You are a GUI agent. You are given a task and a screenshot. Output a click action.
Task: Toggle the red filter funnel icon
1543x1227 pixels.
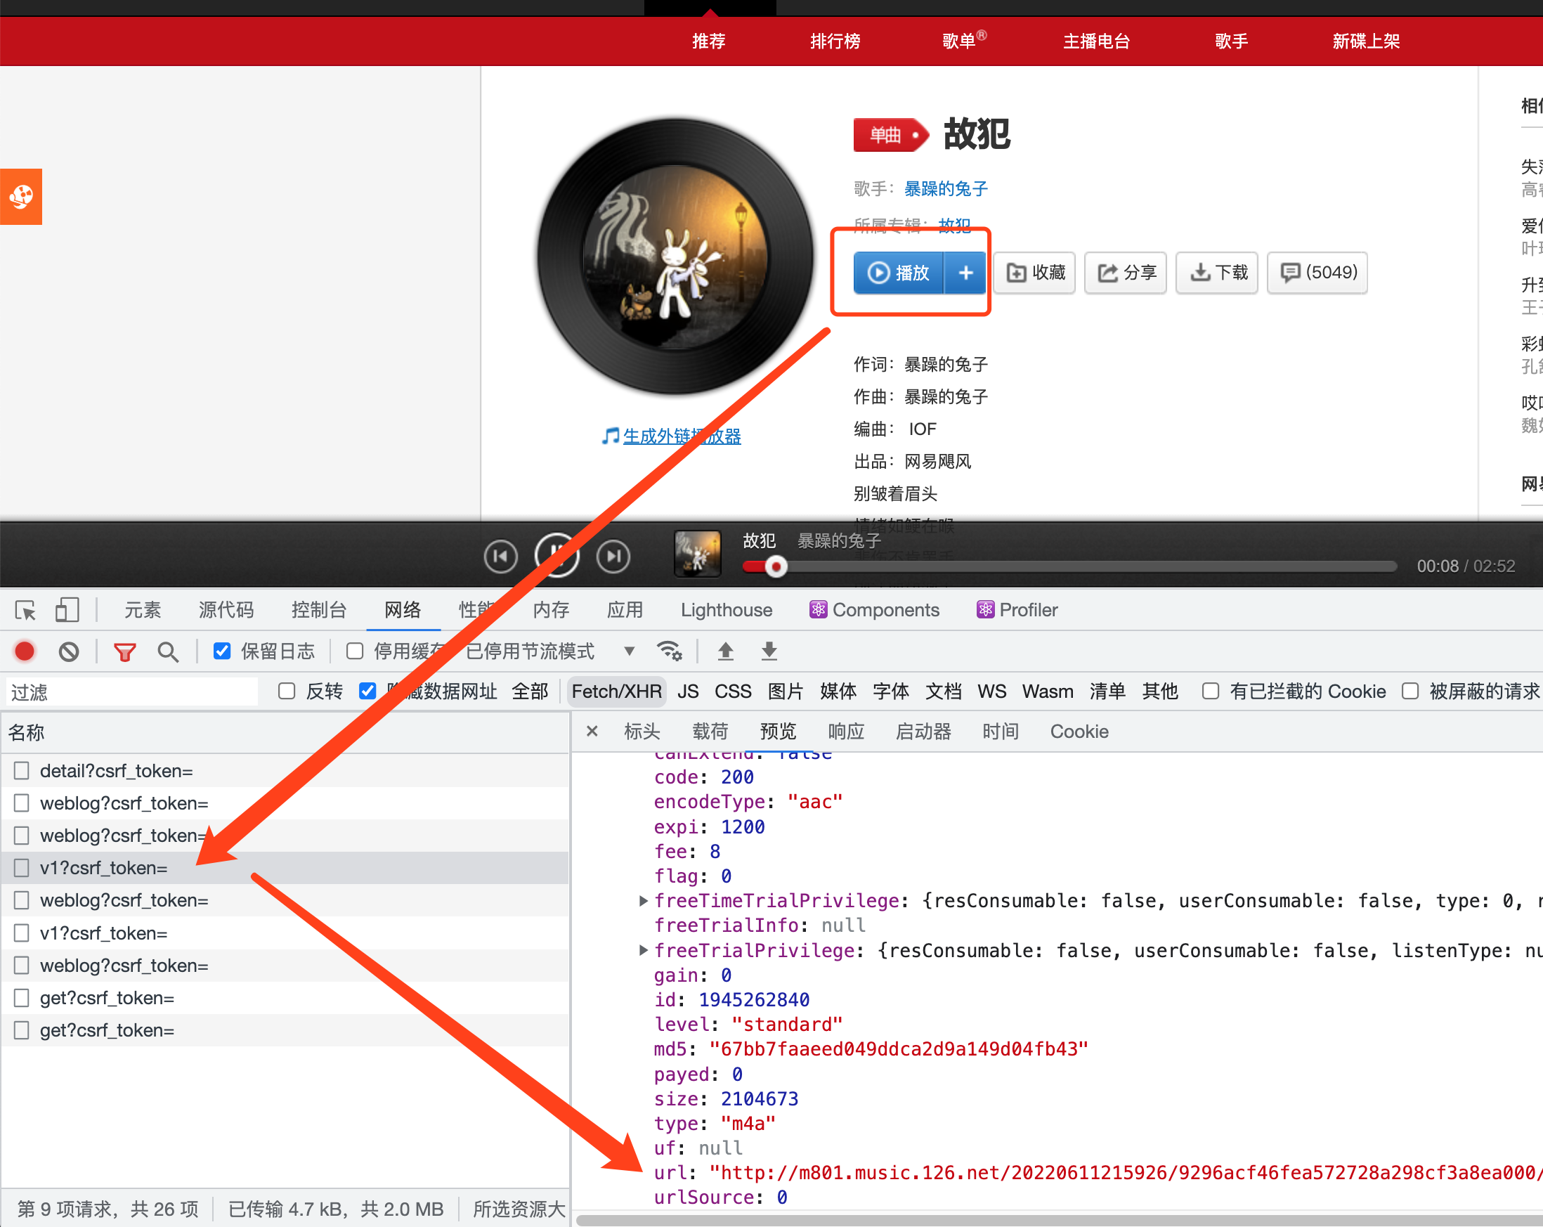click(125, 652)
